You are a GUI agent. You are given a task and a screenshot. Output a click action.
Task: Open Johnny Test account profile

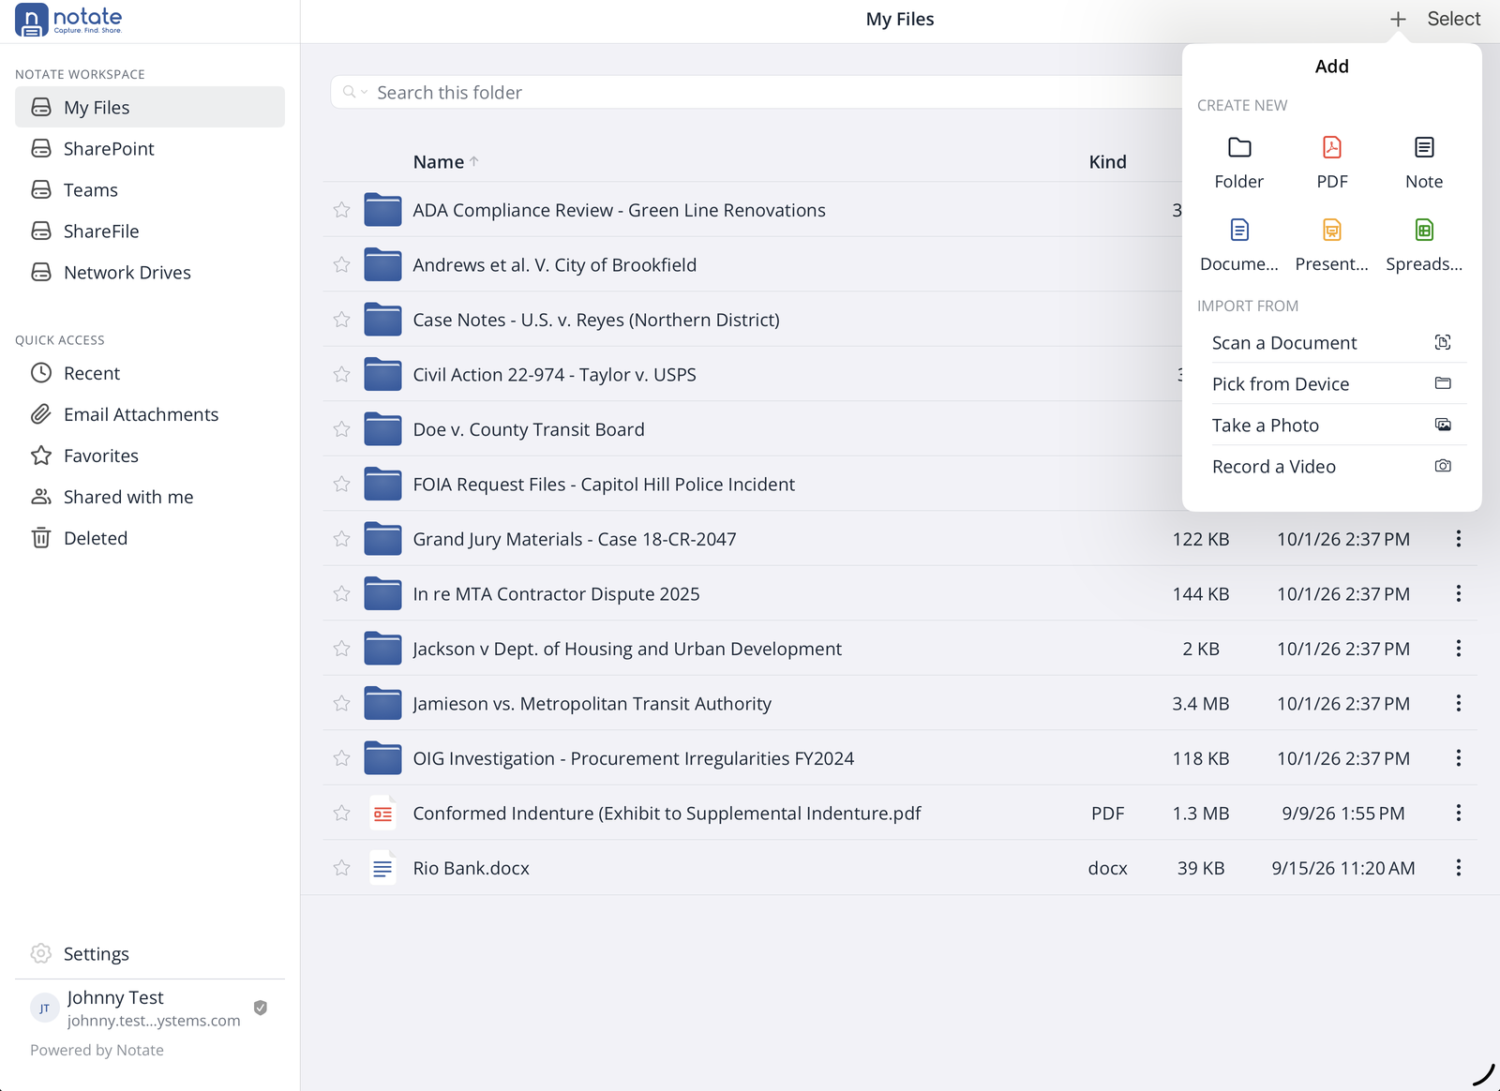(150, 1008)
